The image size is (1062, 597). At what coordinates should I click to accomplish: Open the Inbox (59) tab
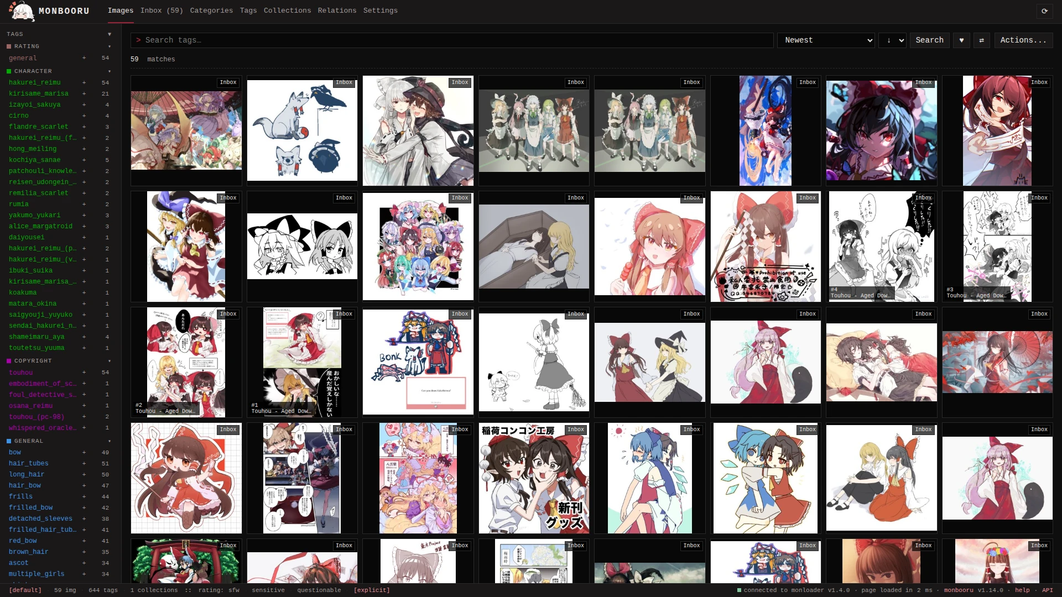[x=162, y=11]
